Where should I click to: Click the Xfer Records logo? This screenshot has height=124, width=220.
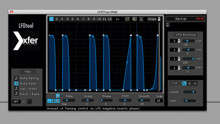26,41
